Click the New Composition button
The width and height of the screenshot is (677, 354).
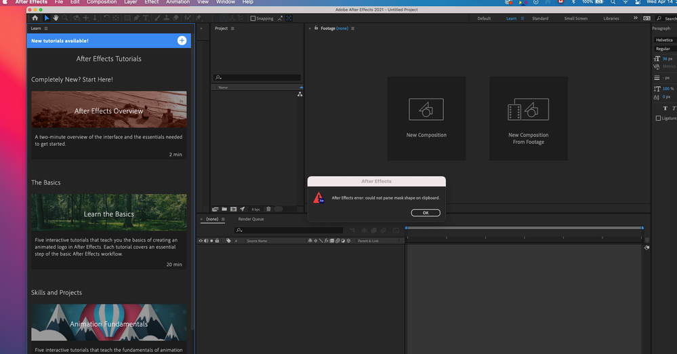[426, 119]
